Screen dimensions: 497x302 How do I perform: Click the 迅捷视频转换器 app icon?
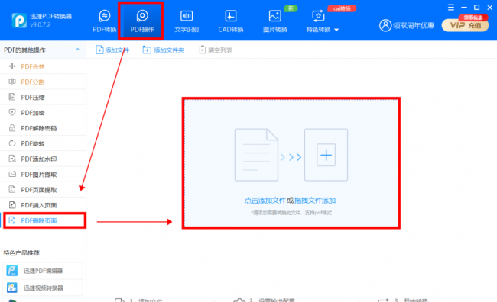click(x=12, y=288)
